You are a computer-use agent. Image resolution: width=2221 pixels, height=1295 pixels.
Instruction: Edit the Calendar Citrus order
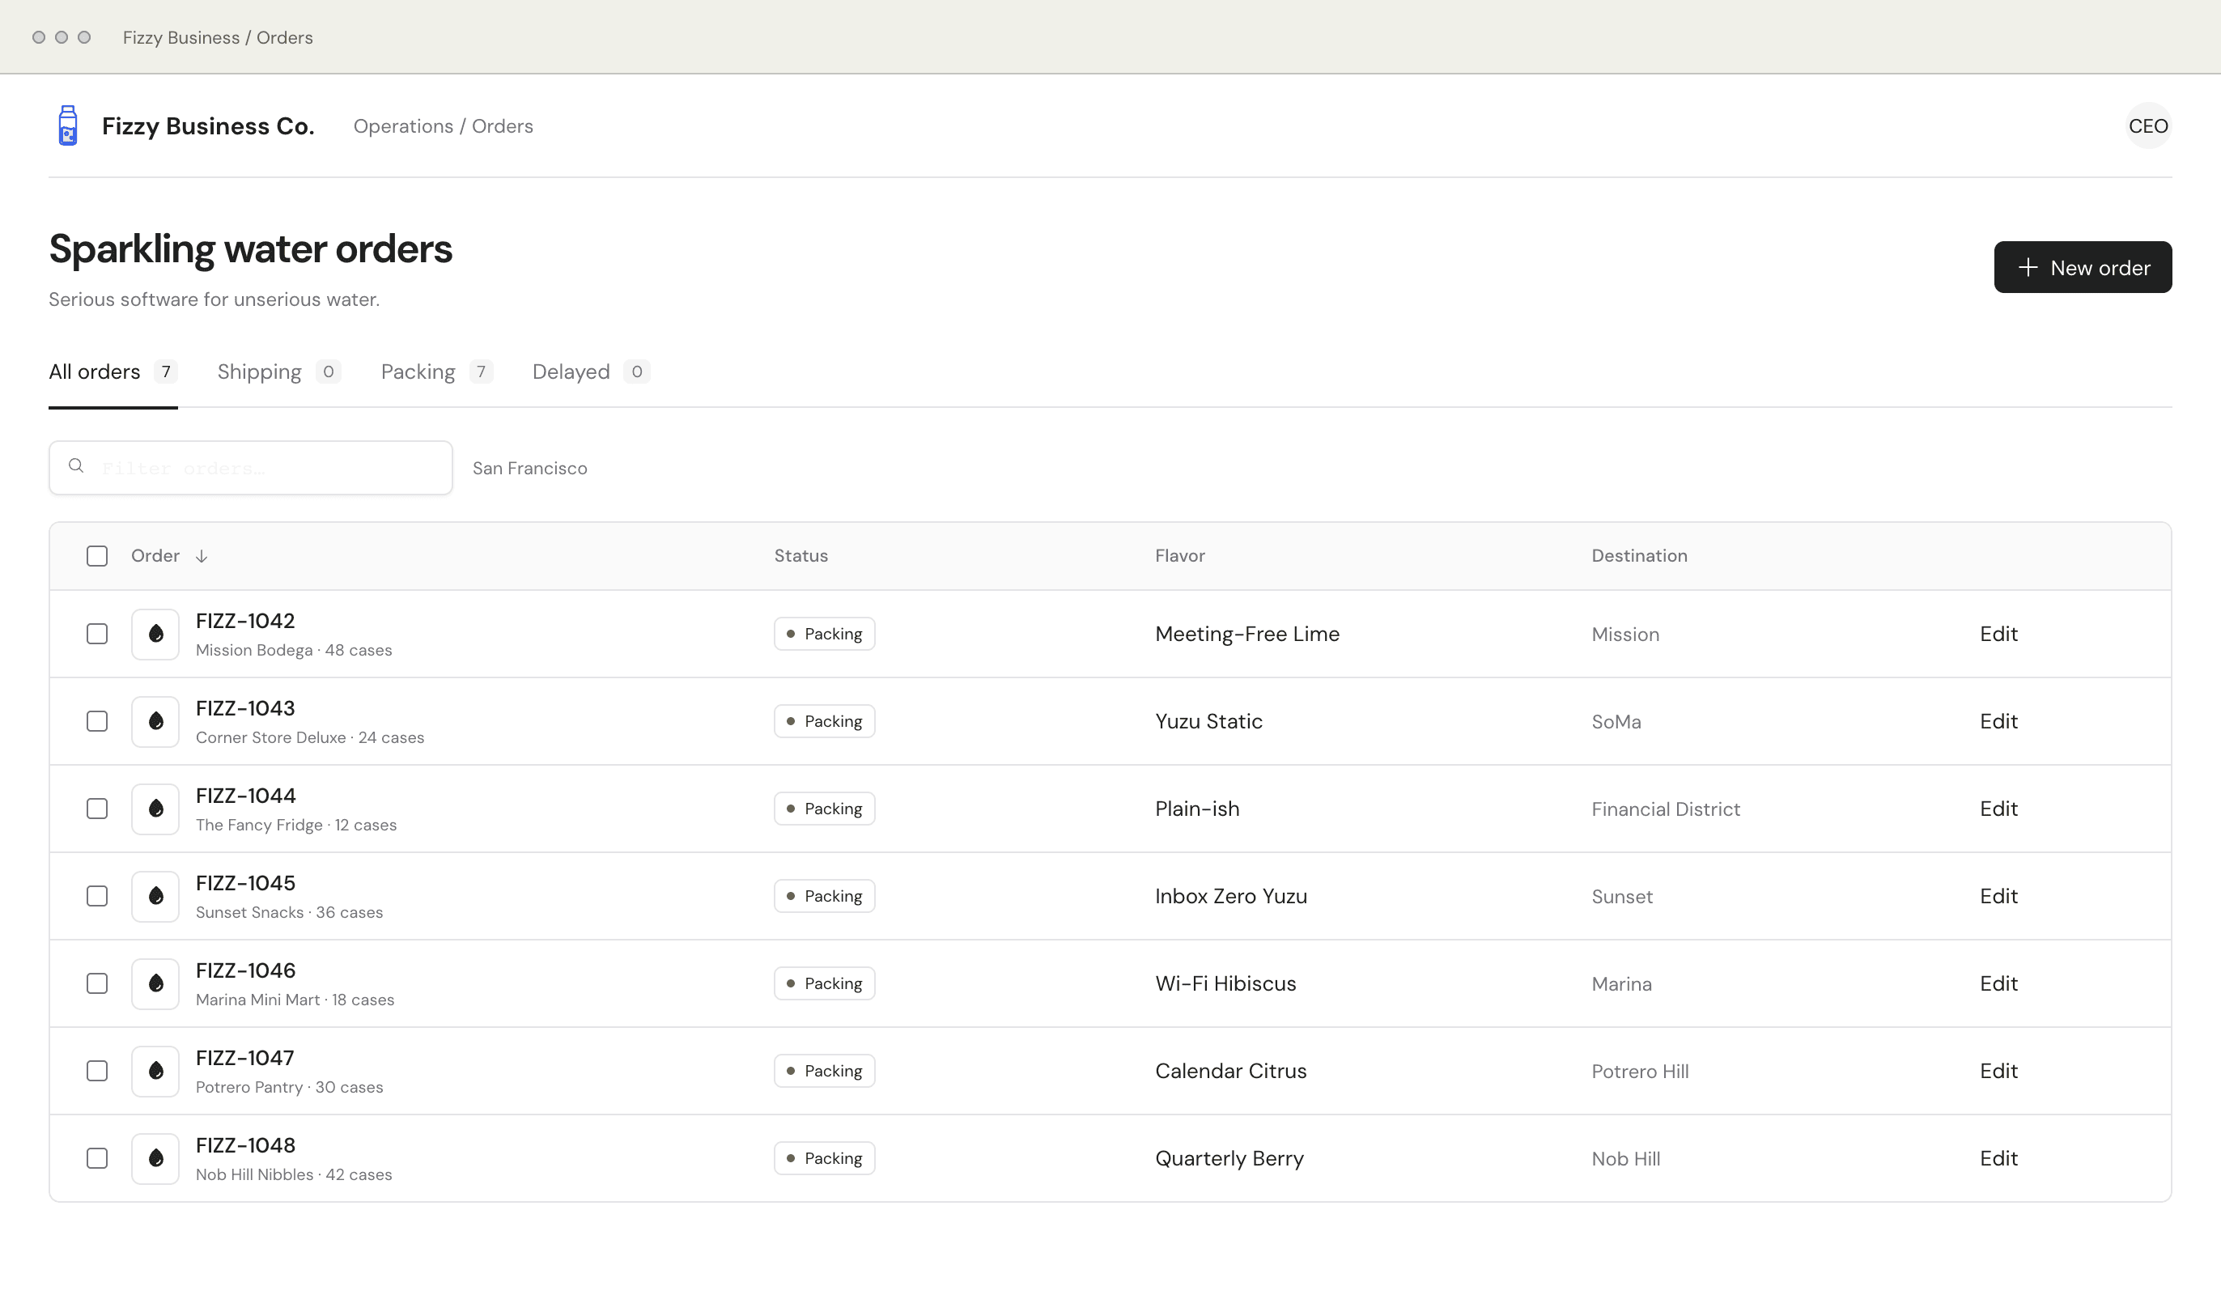(x=1998, y=1070)
